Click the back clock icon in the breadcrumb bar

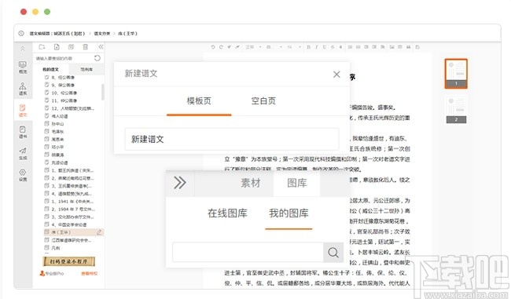click(21, 33)
